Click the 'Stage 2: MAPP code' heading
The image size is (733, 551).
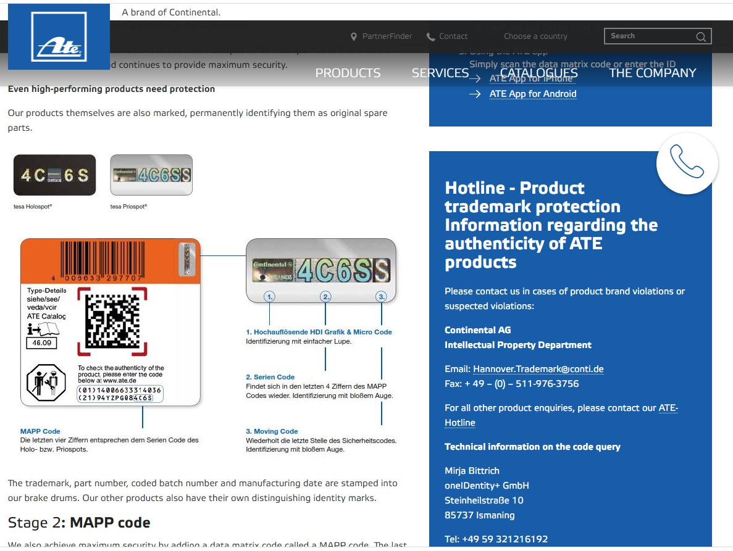coord(79,523)
